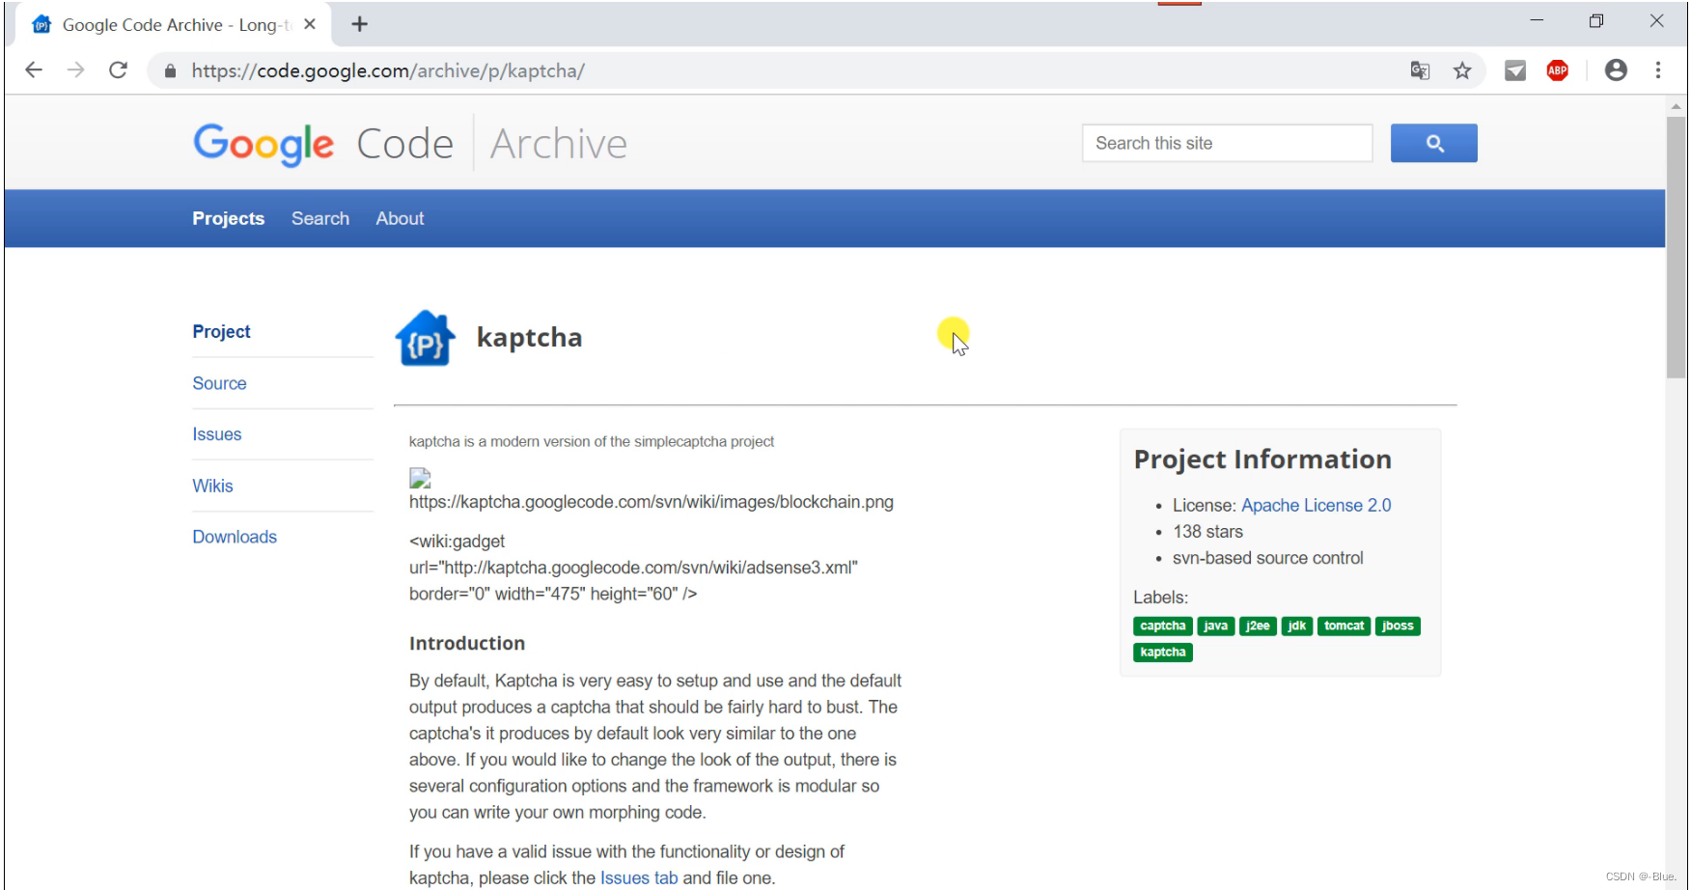Go forward to the next page
Image resolution: width=1691 pixels, height=890 pixels.
click(x=76, y=70)
